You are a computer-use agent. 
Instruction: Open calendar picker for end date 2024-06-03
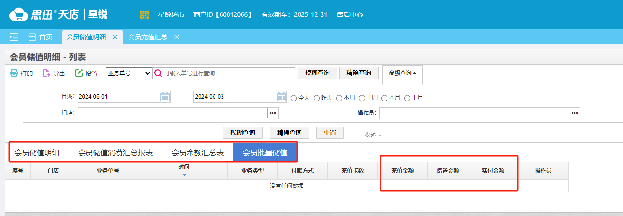(281, 97)
